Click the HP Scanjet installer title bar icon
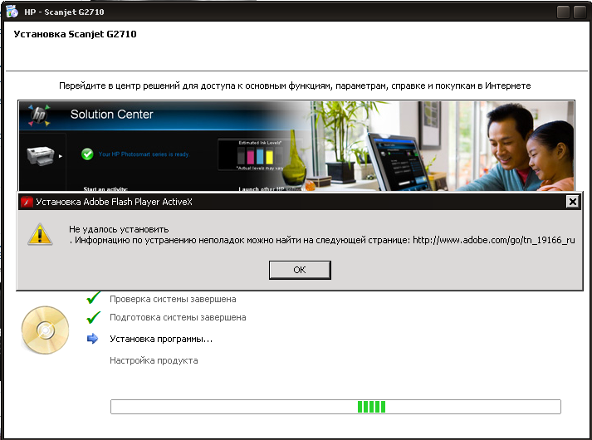 click(12, 12)
